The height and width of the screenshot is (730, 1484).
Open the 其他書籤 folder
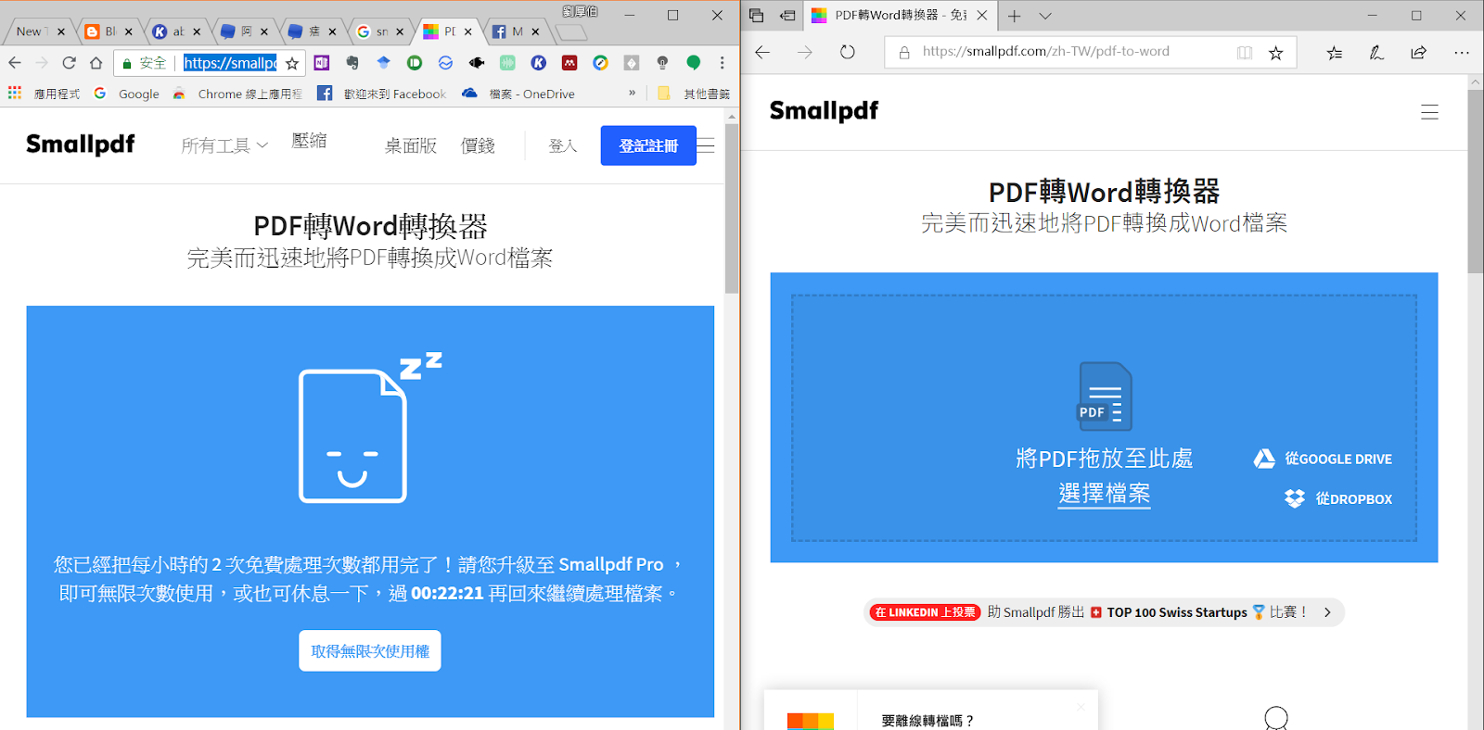pos(694,94)
